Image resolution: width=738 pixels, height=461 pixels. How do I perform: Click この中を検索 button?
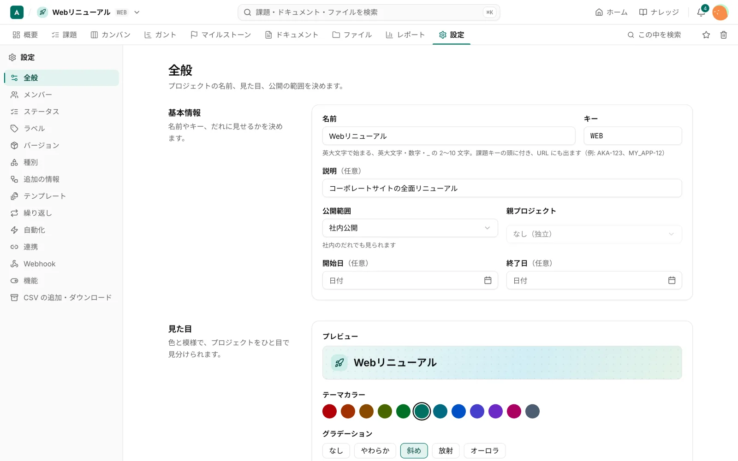(654, 35)
